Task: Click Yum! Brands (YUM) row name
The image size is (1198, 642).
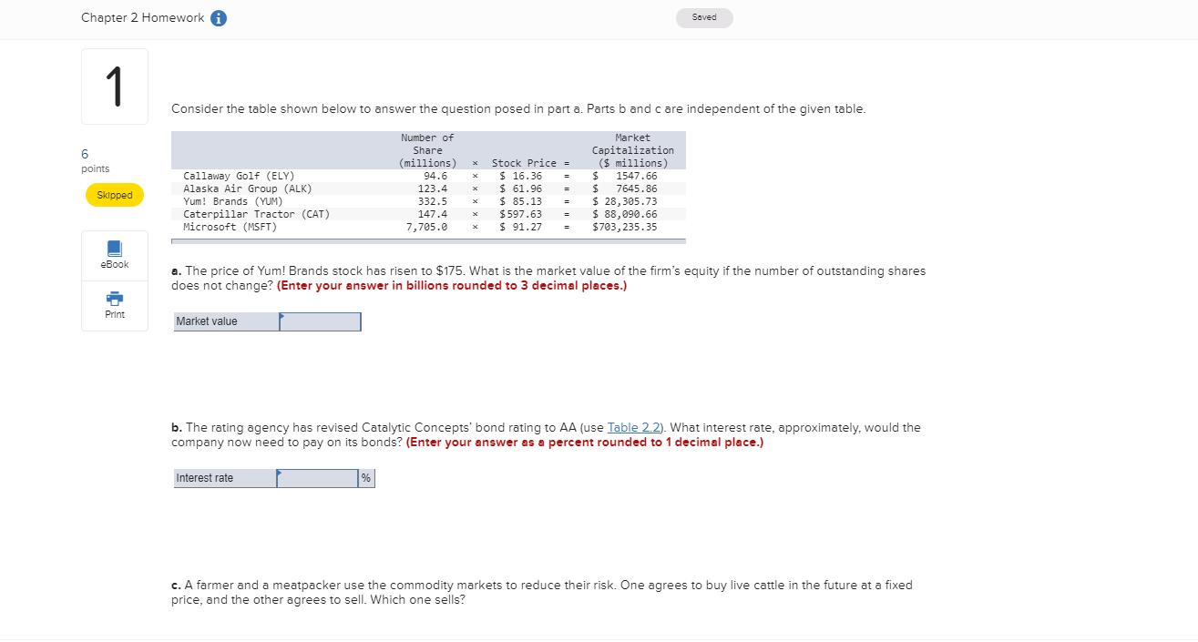Action: [x=233, y=201]
